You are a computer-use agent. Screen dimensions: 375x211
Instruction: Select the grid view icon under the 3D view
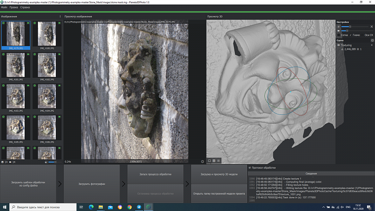[213, 161]
